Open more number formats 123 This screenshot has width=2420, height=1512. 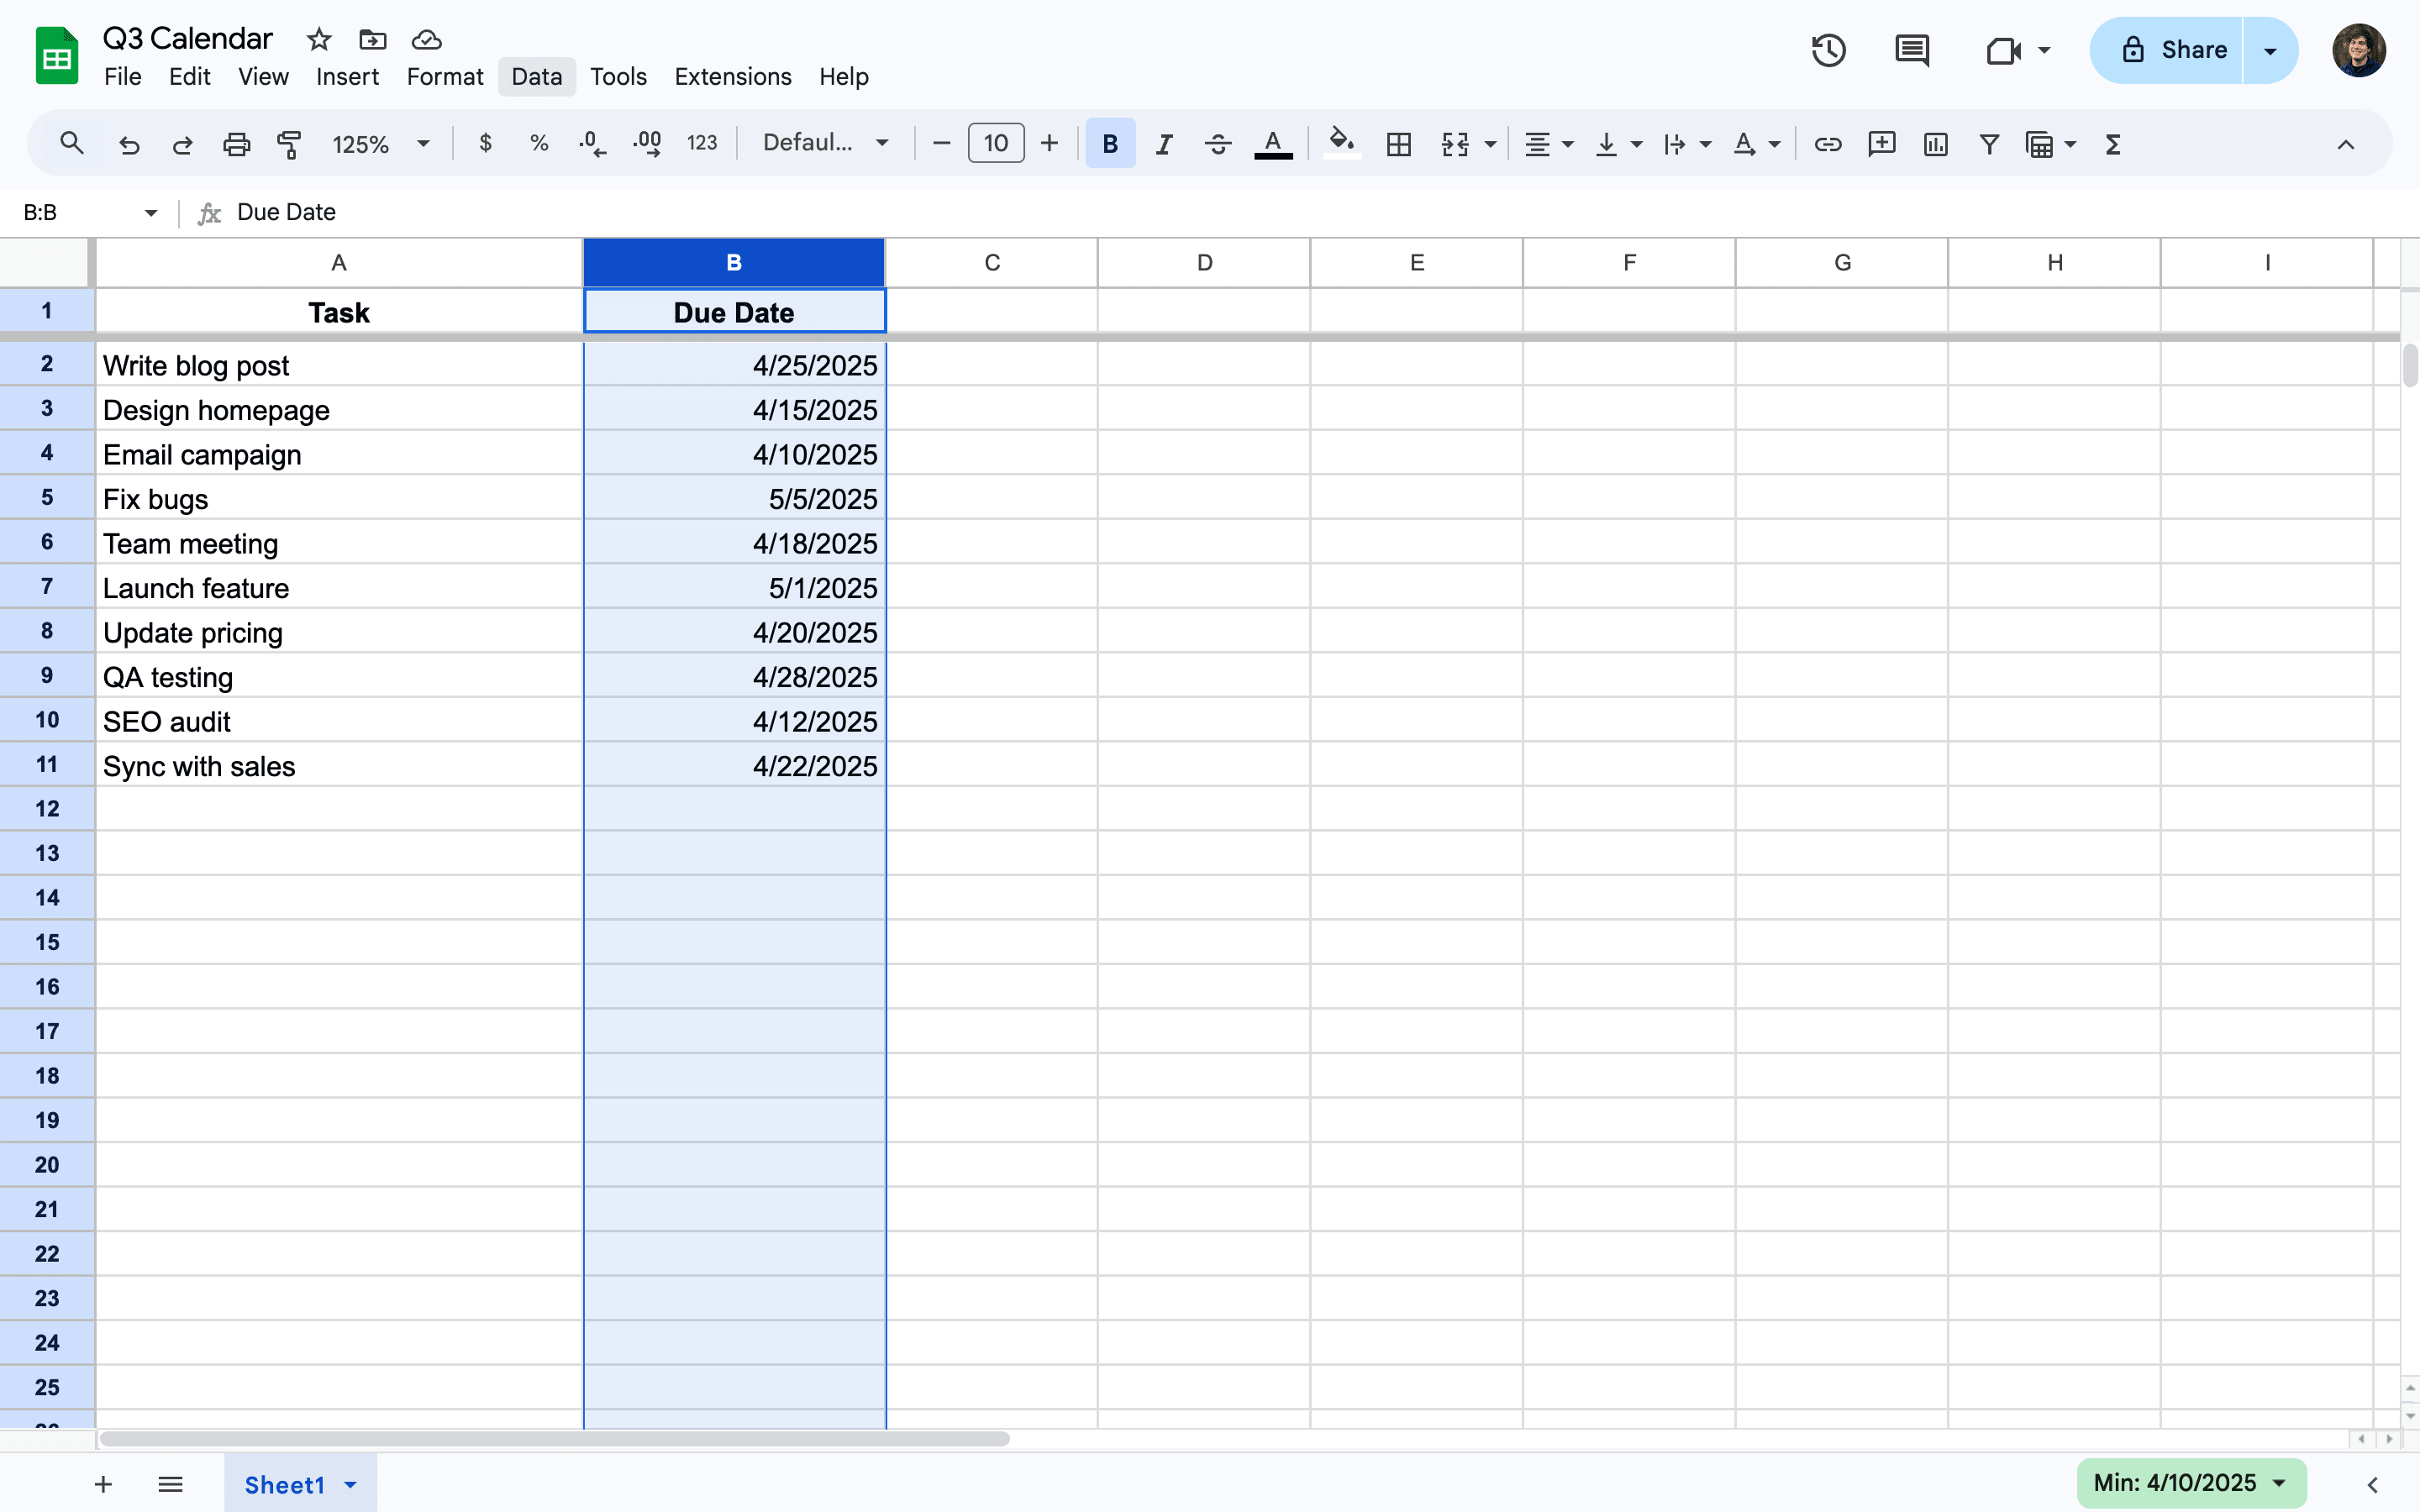702,144
